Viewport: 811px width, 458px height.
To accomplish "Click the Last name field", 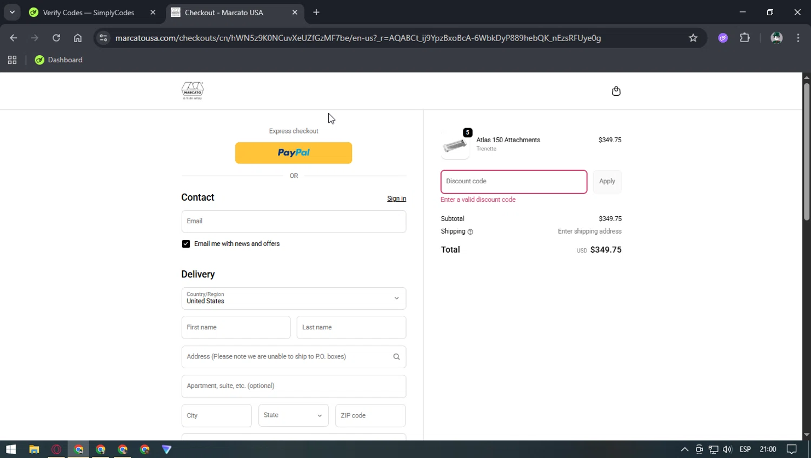I will 351,328.
